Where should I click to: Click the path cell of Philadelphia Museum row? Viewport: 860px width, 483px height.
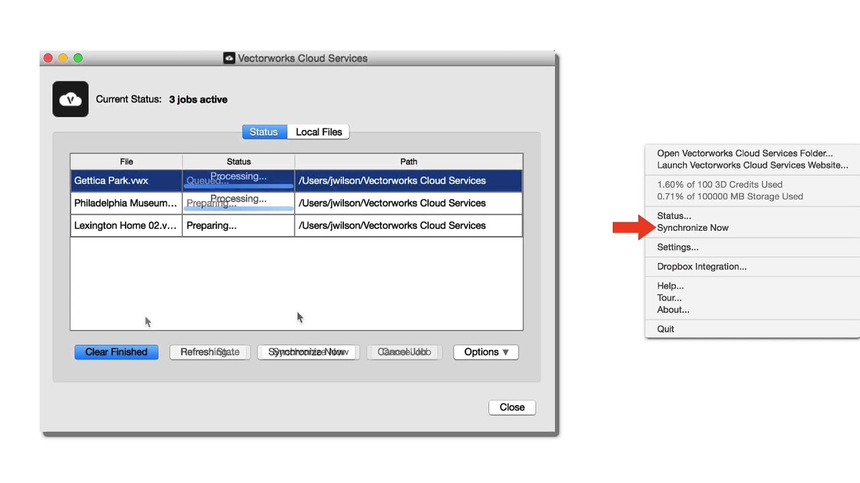click(x=408, y=203)
